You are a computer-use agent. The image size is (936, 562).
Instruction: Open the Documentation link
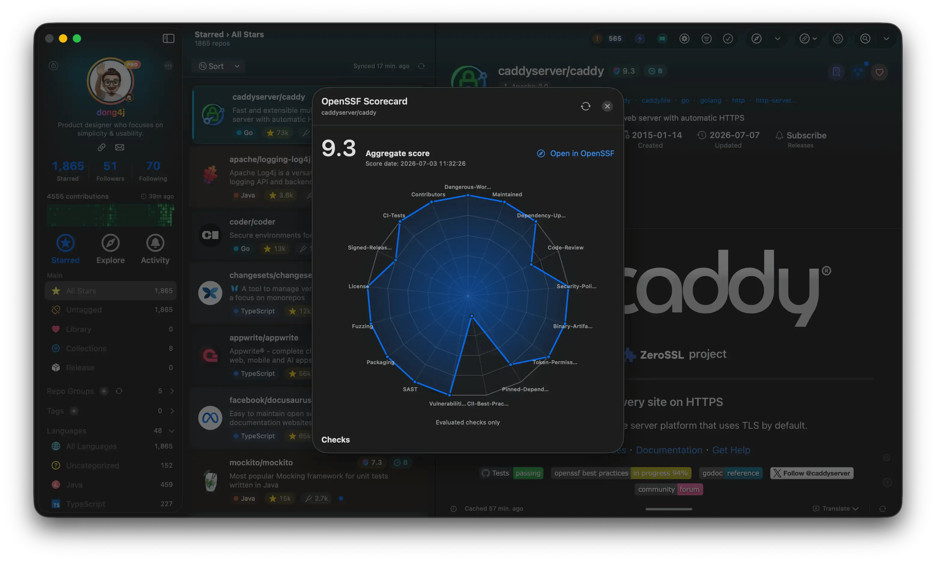tap(669, 450)
